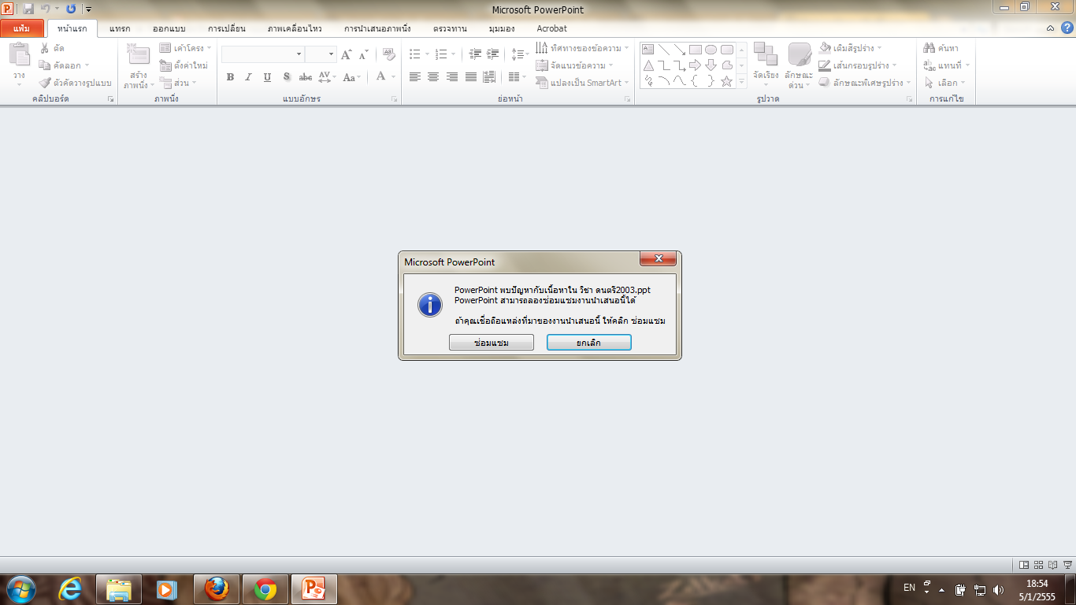Select the Text Box shape in gallery
The width and height of the screenshot is (1076, 605).
click(x=649, y=49)
